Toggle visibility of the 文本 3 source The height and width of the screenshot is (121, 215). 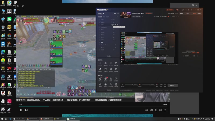click(x=114, y=40)
